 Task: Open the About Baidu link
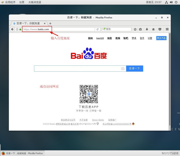point(98,120)
